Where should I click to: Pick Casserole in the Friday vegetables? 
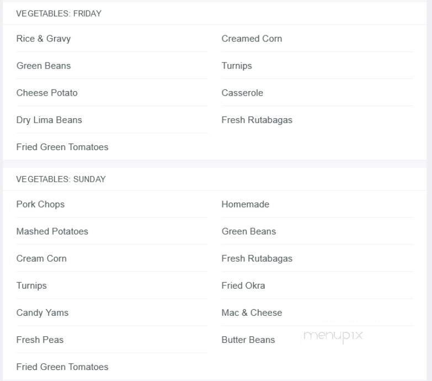(242, 93)
